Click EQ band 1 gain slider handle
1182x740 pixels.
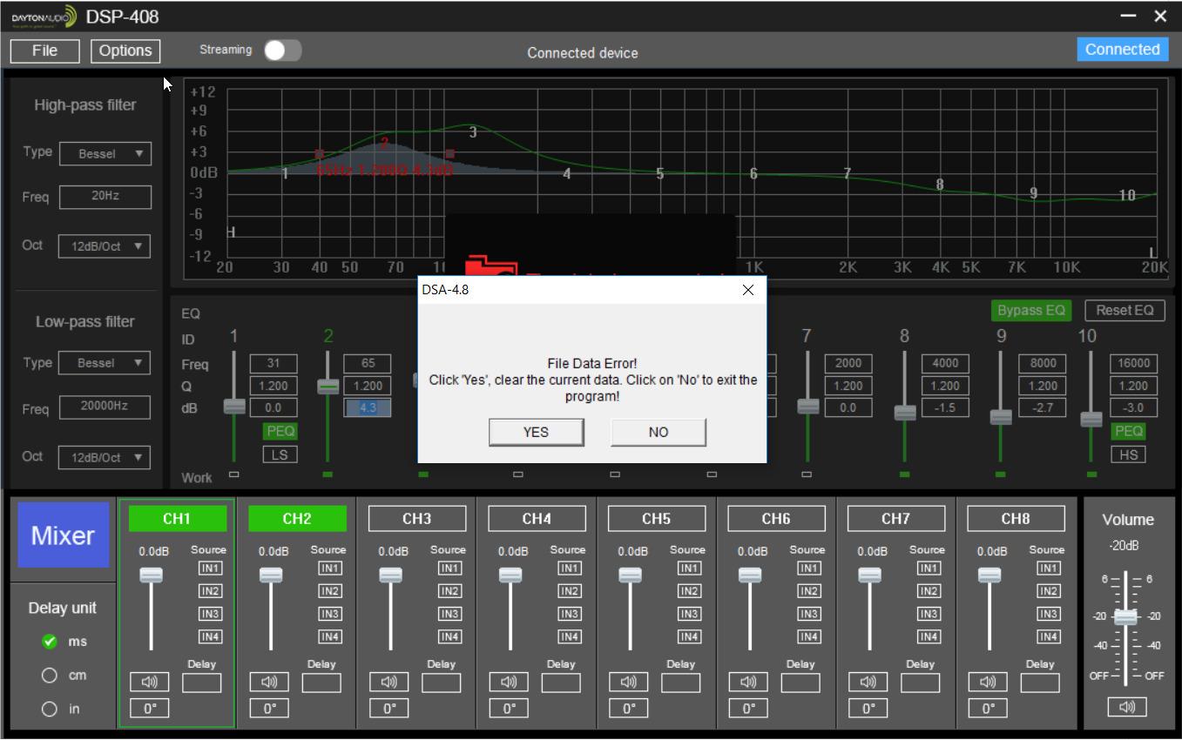tap(234, 407)
